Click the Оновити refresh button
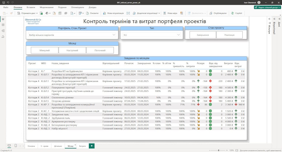Screen dimensions: 282x152 [92, 13]
